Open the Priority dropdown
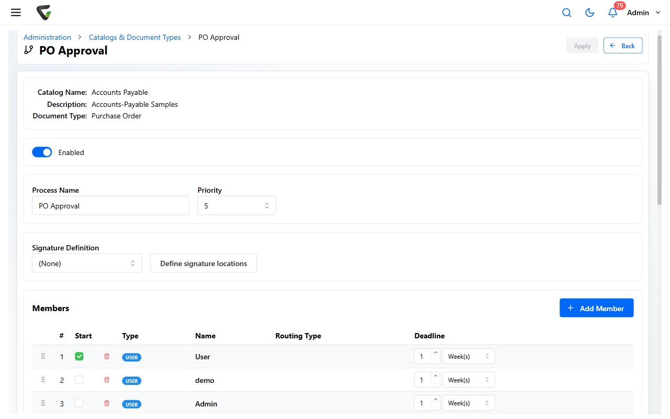Viewport: 670px width, 419px height. tap(237, 206)
